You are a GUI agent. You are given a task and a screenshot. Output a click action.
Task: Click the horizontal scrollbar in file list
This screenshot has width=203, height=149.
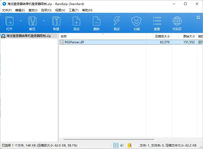[109, 139]
